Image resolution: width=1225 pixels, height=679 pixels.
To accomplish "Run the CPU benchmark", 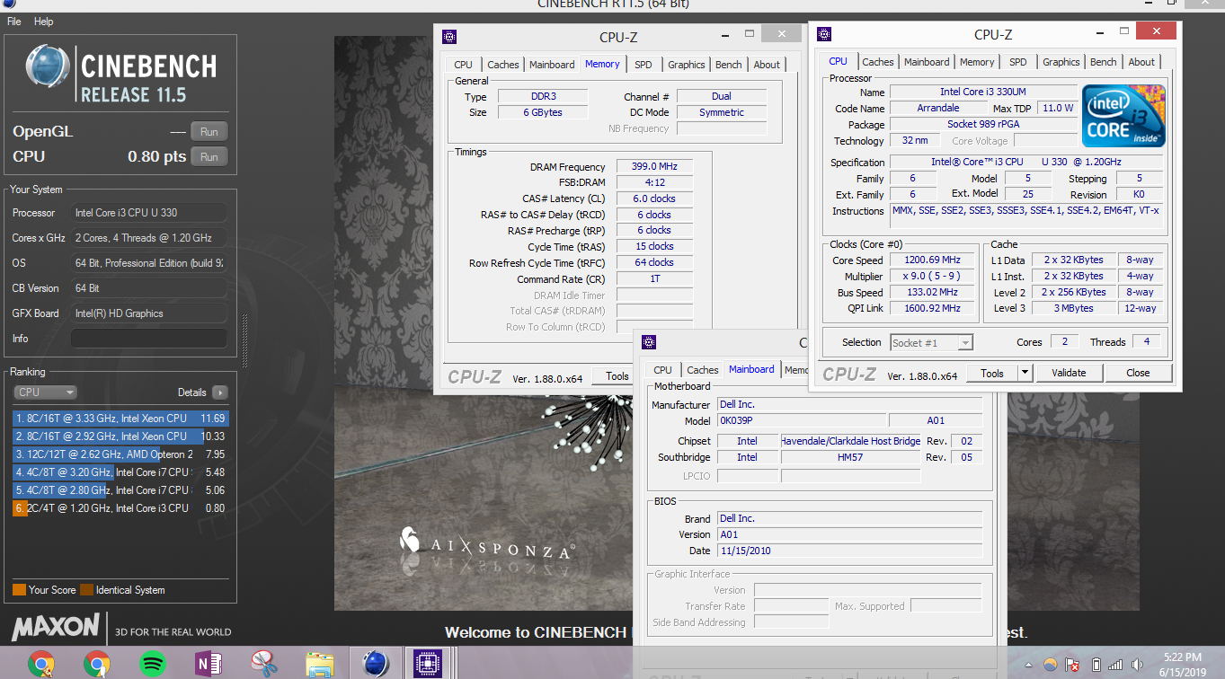I will click(x=209, y=156).
